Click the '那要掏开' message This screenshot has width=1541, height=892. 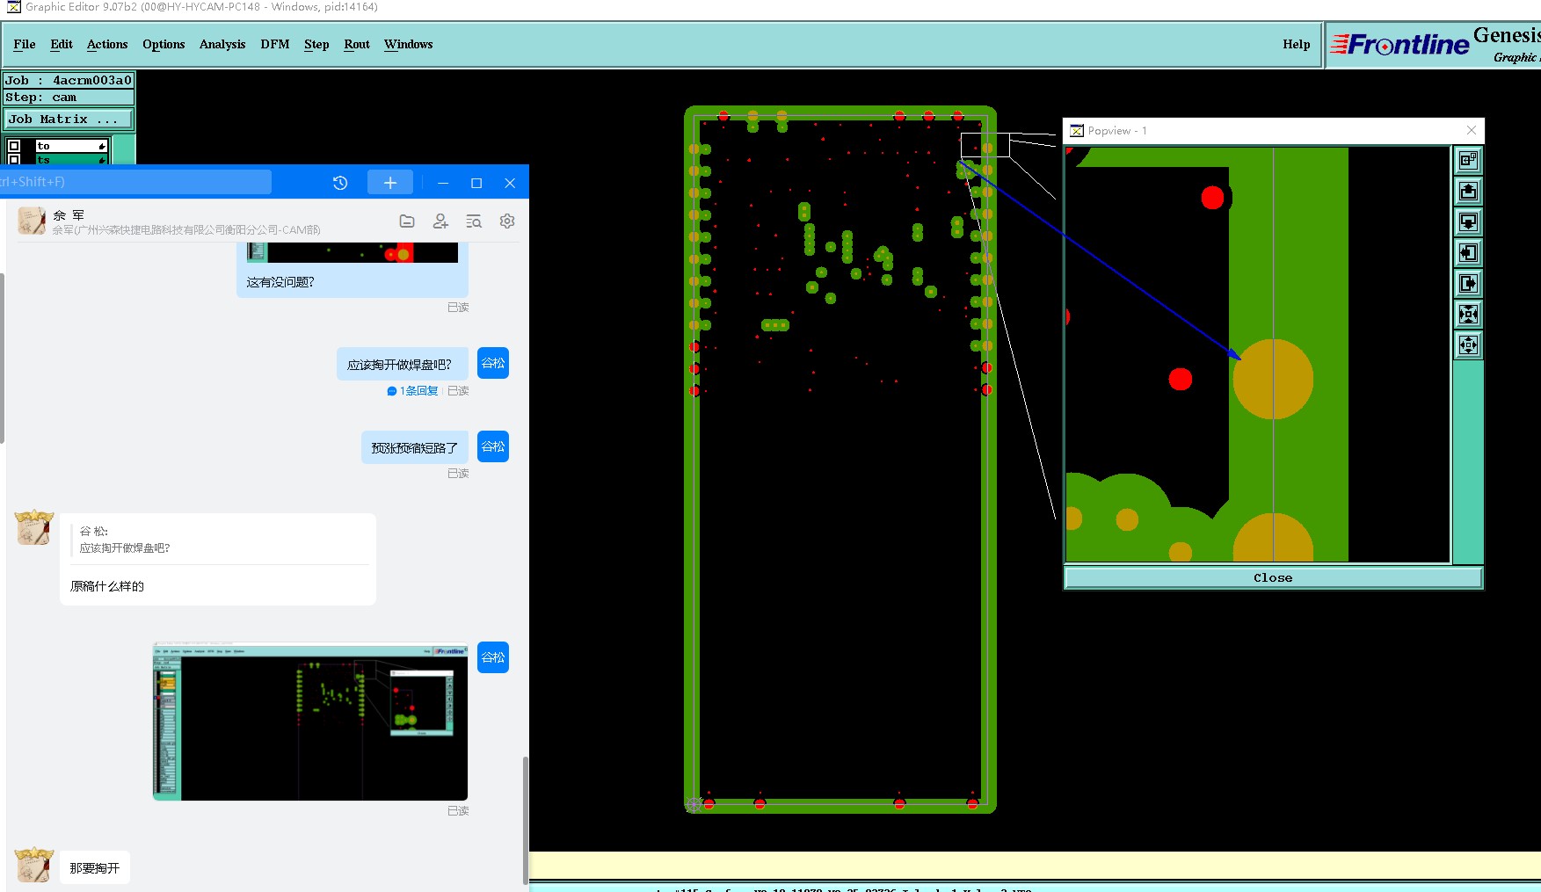(95, 867)
